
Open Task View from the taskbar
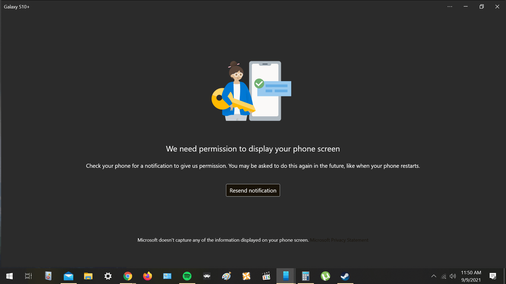[28, 276]
